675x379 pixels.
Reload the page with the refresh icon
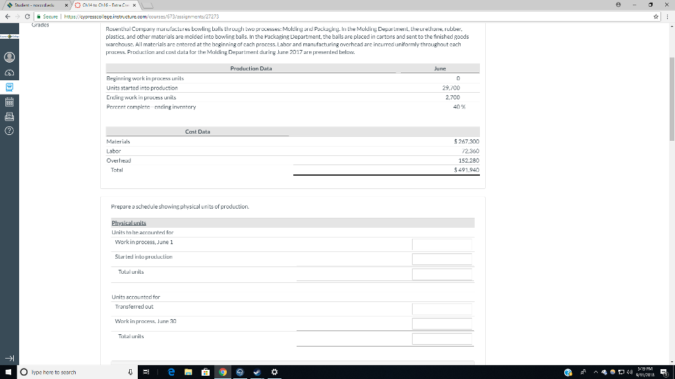tap(28, 18)
